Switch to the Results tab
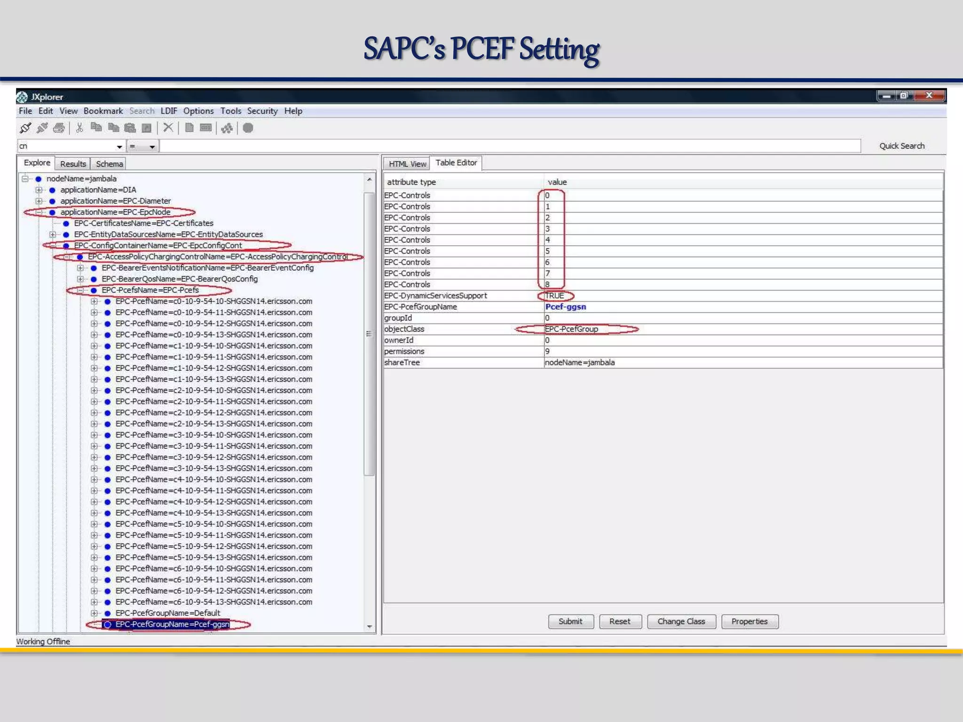The image size is (963, 722). tap(73, 164)
